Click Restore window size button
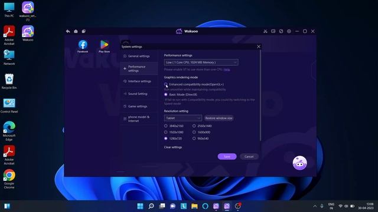The image size is (378, 212). pos(219,118)
